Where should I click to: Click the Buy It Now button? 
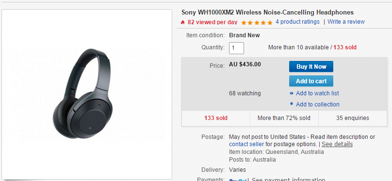(311, 67)
